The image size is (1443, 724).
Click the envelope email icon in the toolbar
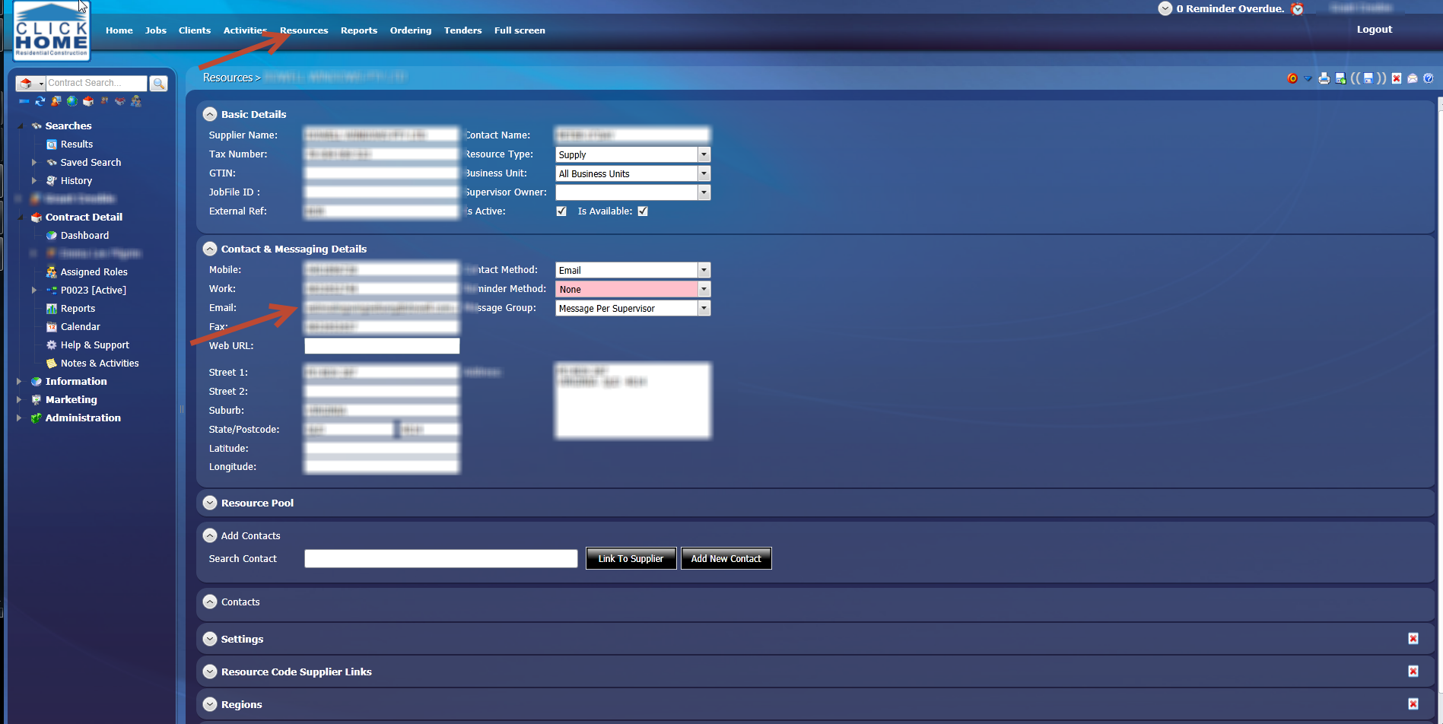(1413, 78)
